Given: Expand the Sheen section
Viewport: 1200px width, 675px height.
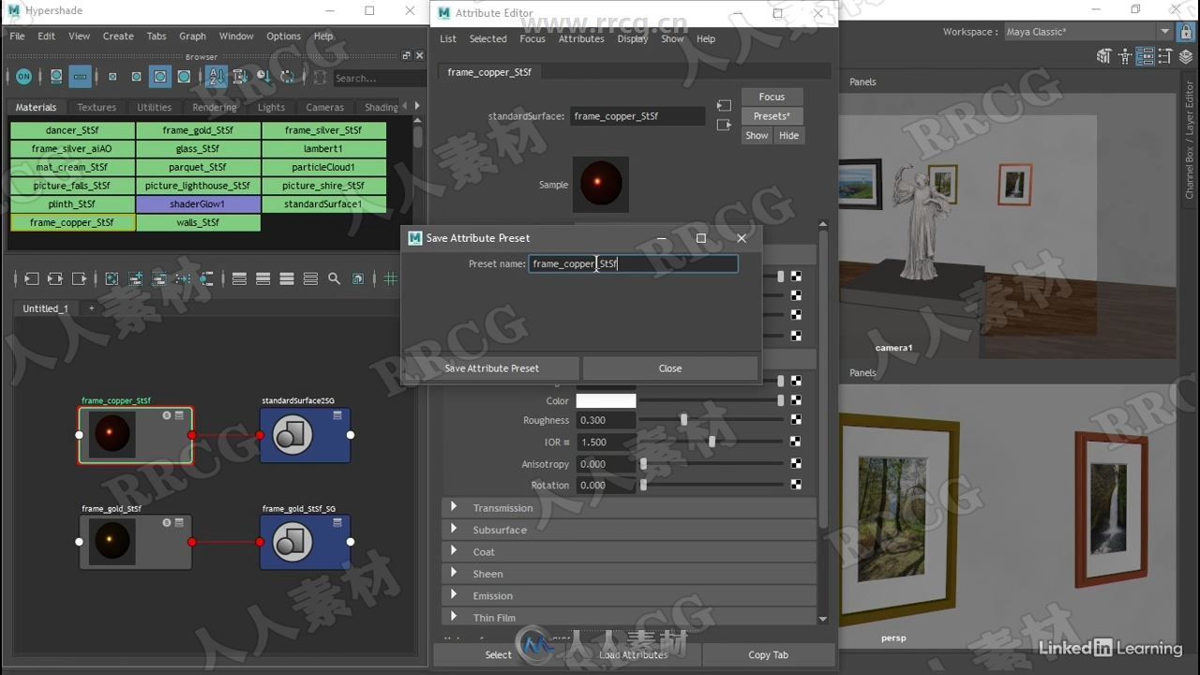Looking at the screenshot, I should [x=629, y=574].
